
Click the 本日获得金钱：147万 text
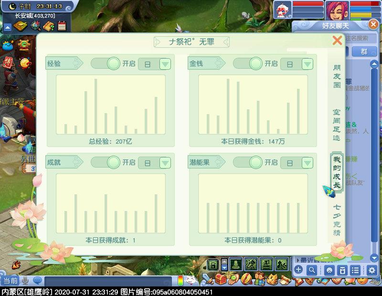point(253,141)
